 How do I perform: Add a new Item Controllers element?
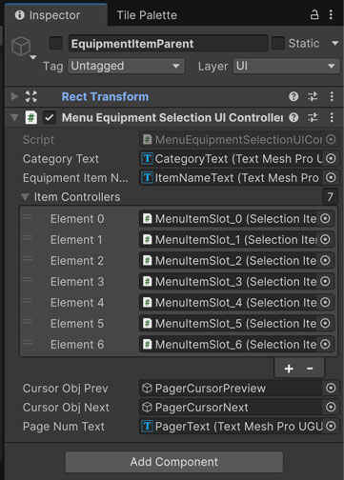point(289,369)
